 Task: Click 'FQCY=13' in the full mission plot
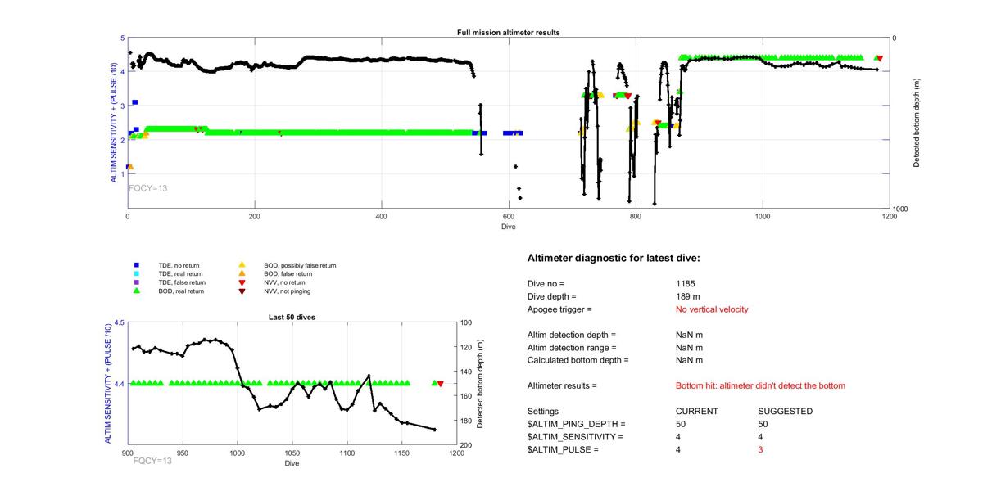click(148, 188)
